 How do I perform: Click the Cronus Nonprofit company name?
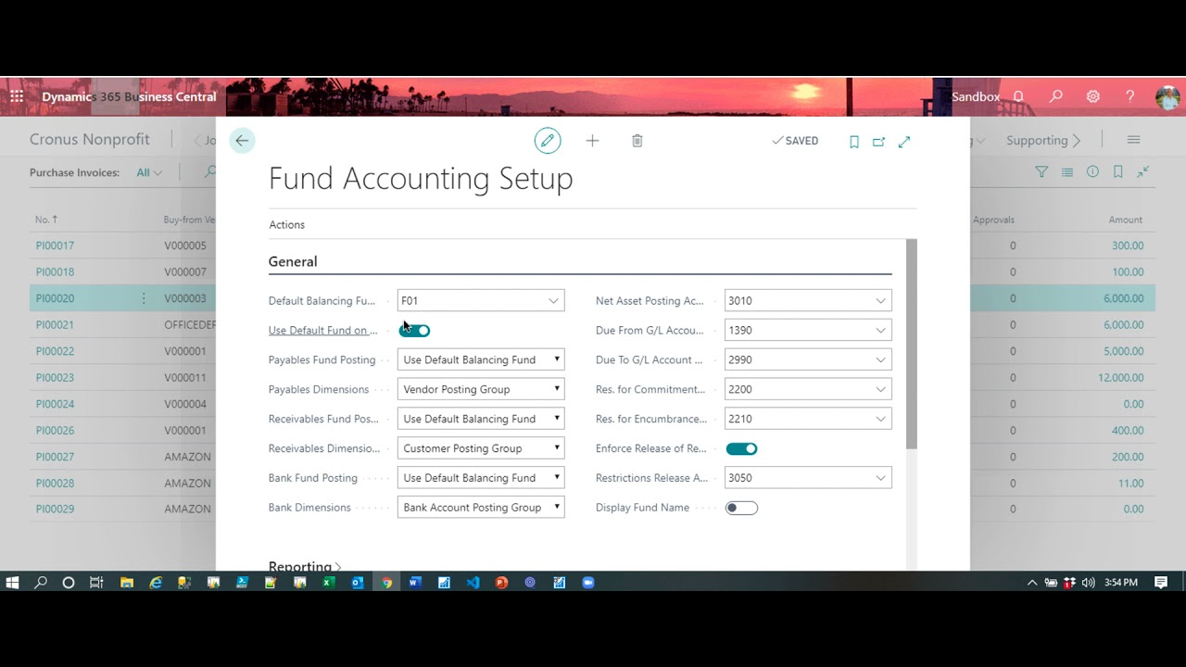(89, 139)
